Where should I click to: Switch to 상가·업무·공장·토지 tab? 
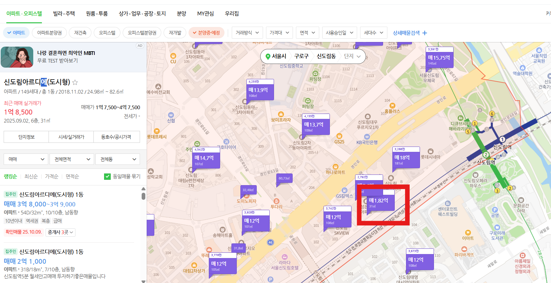[142, 14]
